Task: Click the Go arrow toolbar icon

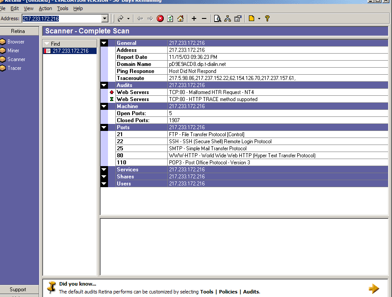Action: pos(121,18)
